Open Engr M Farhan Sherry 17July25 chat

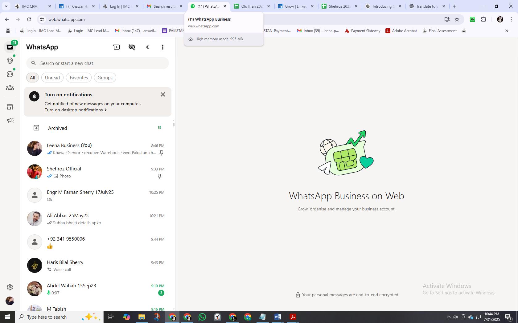[97, 195]
